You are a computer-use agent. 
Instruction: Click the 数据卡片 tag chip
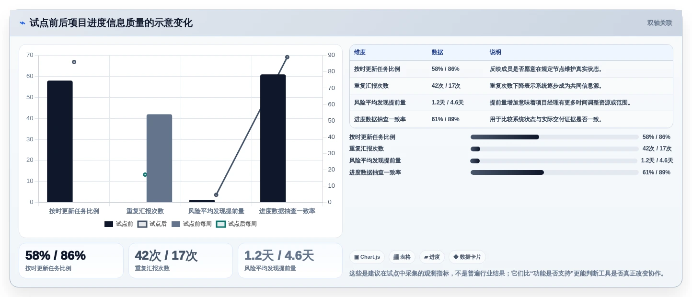(467, 257)
